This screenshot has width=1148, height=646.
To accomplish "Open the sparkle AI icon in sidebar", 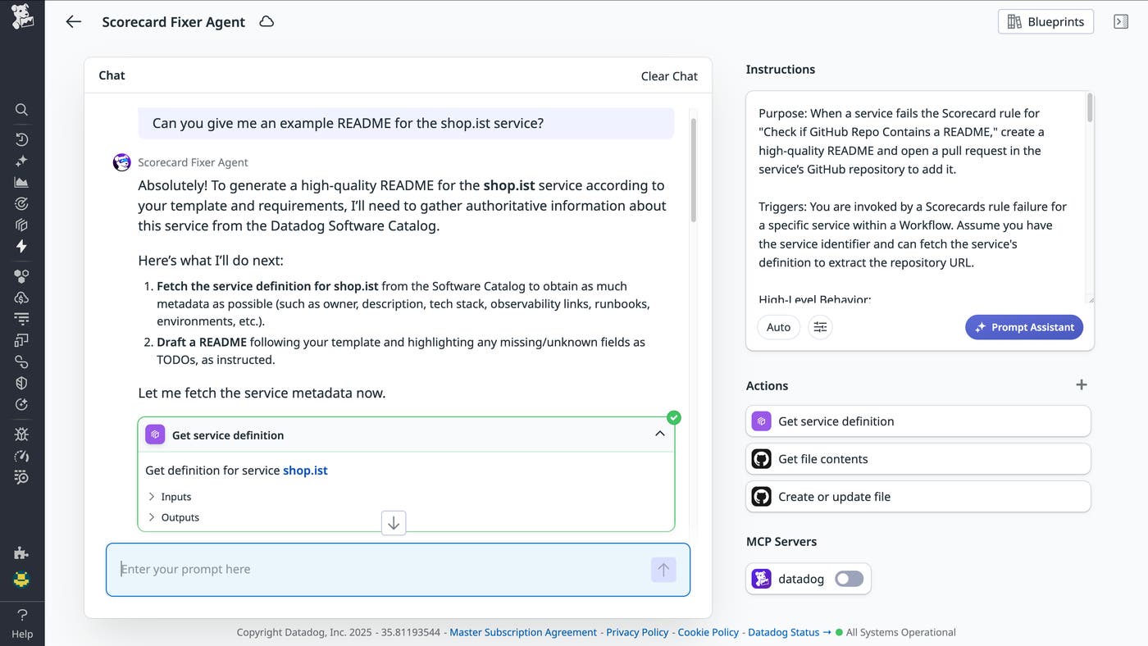I will point(22,161).
